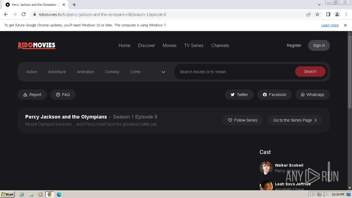Click Percy Jackson and the Olympians title
The image size is (352, 198).
click(66, 117)
